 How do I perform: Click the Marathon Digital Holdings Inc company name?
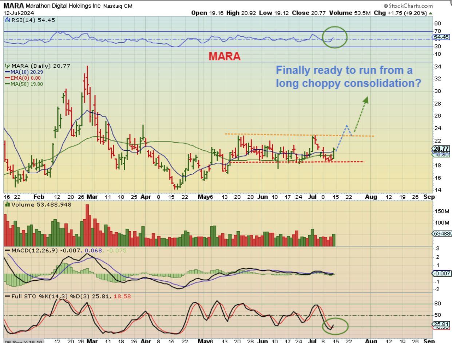pyautogui.click(x=62, y=6)
